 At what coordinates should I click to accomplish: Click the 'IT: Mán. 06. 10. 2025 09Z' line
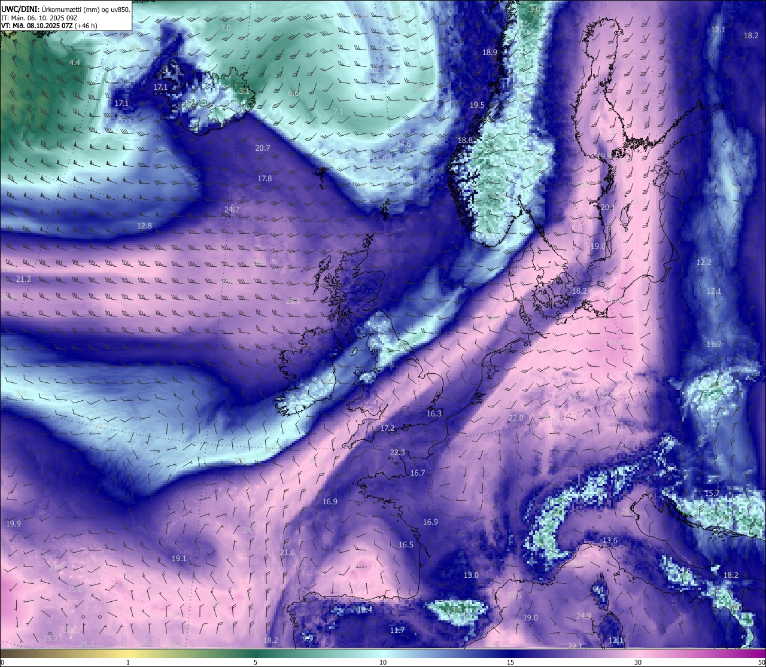pos(39,18)
